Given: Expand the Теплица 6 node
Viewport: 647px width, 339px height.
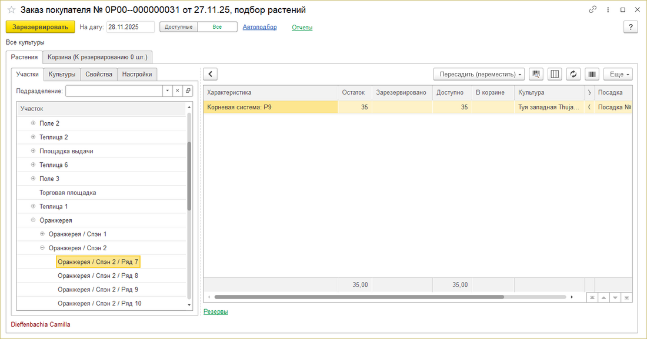Looking at the screenshot, I should pos(33,165).
